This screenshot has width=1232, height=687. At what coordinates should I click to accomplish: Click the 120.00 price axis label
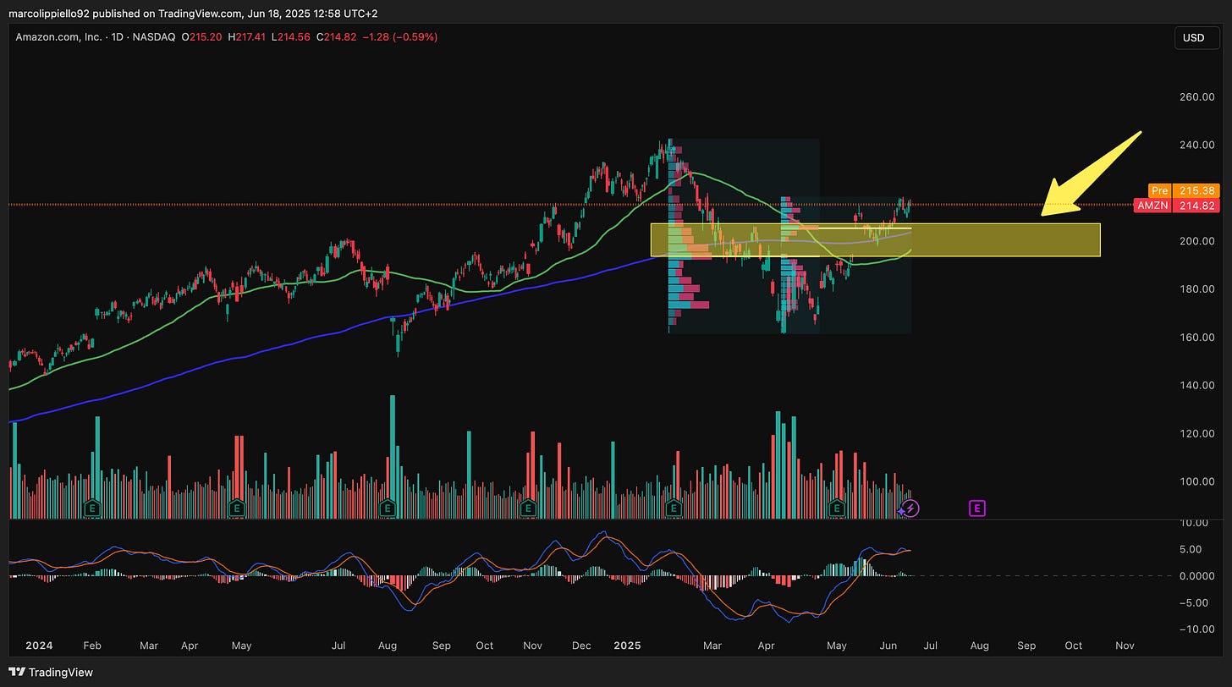coord(1197,433)
